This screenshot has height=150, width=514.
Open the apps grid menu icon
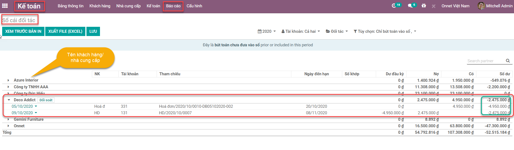tap(5, 6)
